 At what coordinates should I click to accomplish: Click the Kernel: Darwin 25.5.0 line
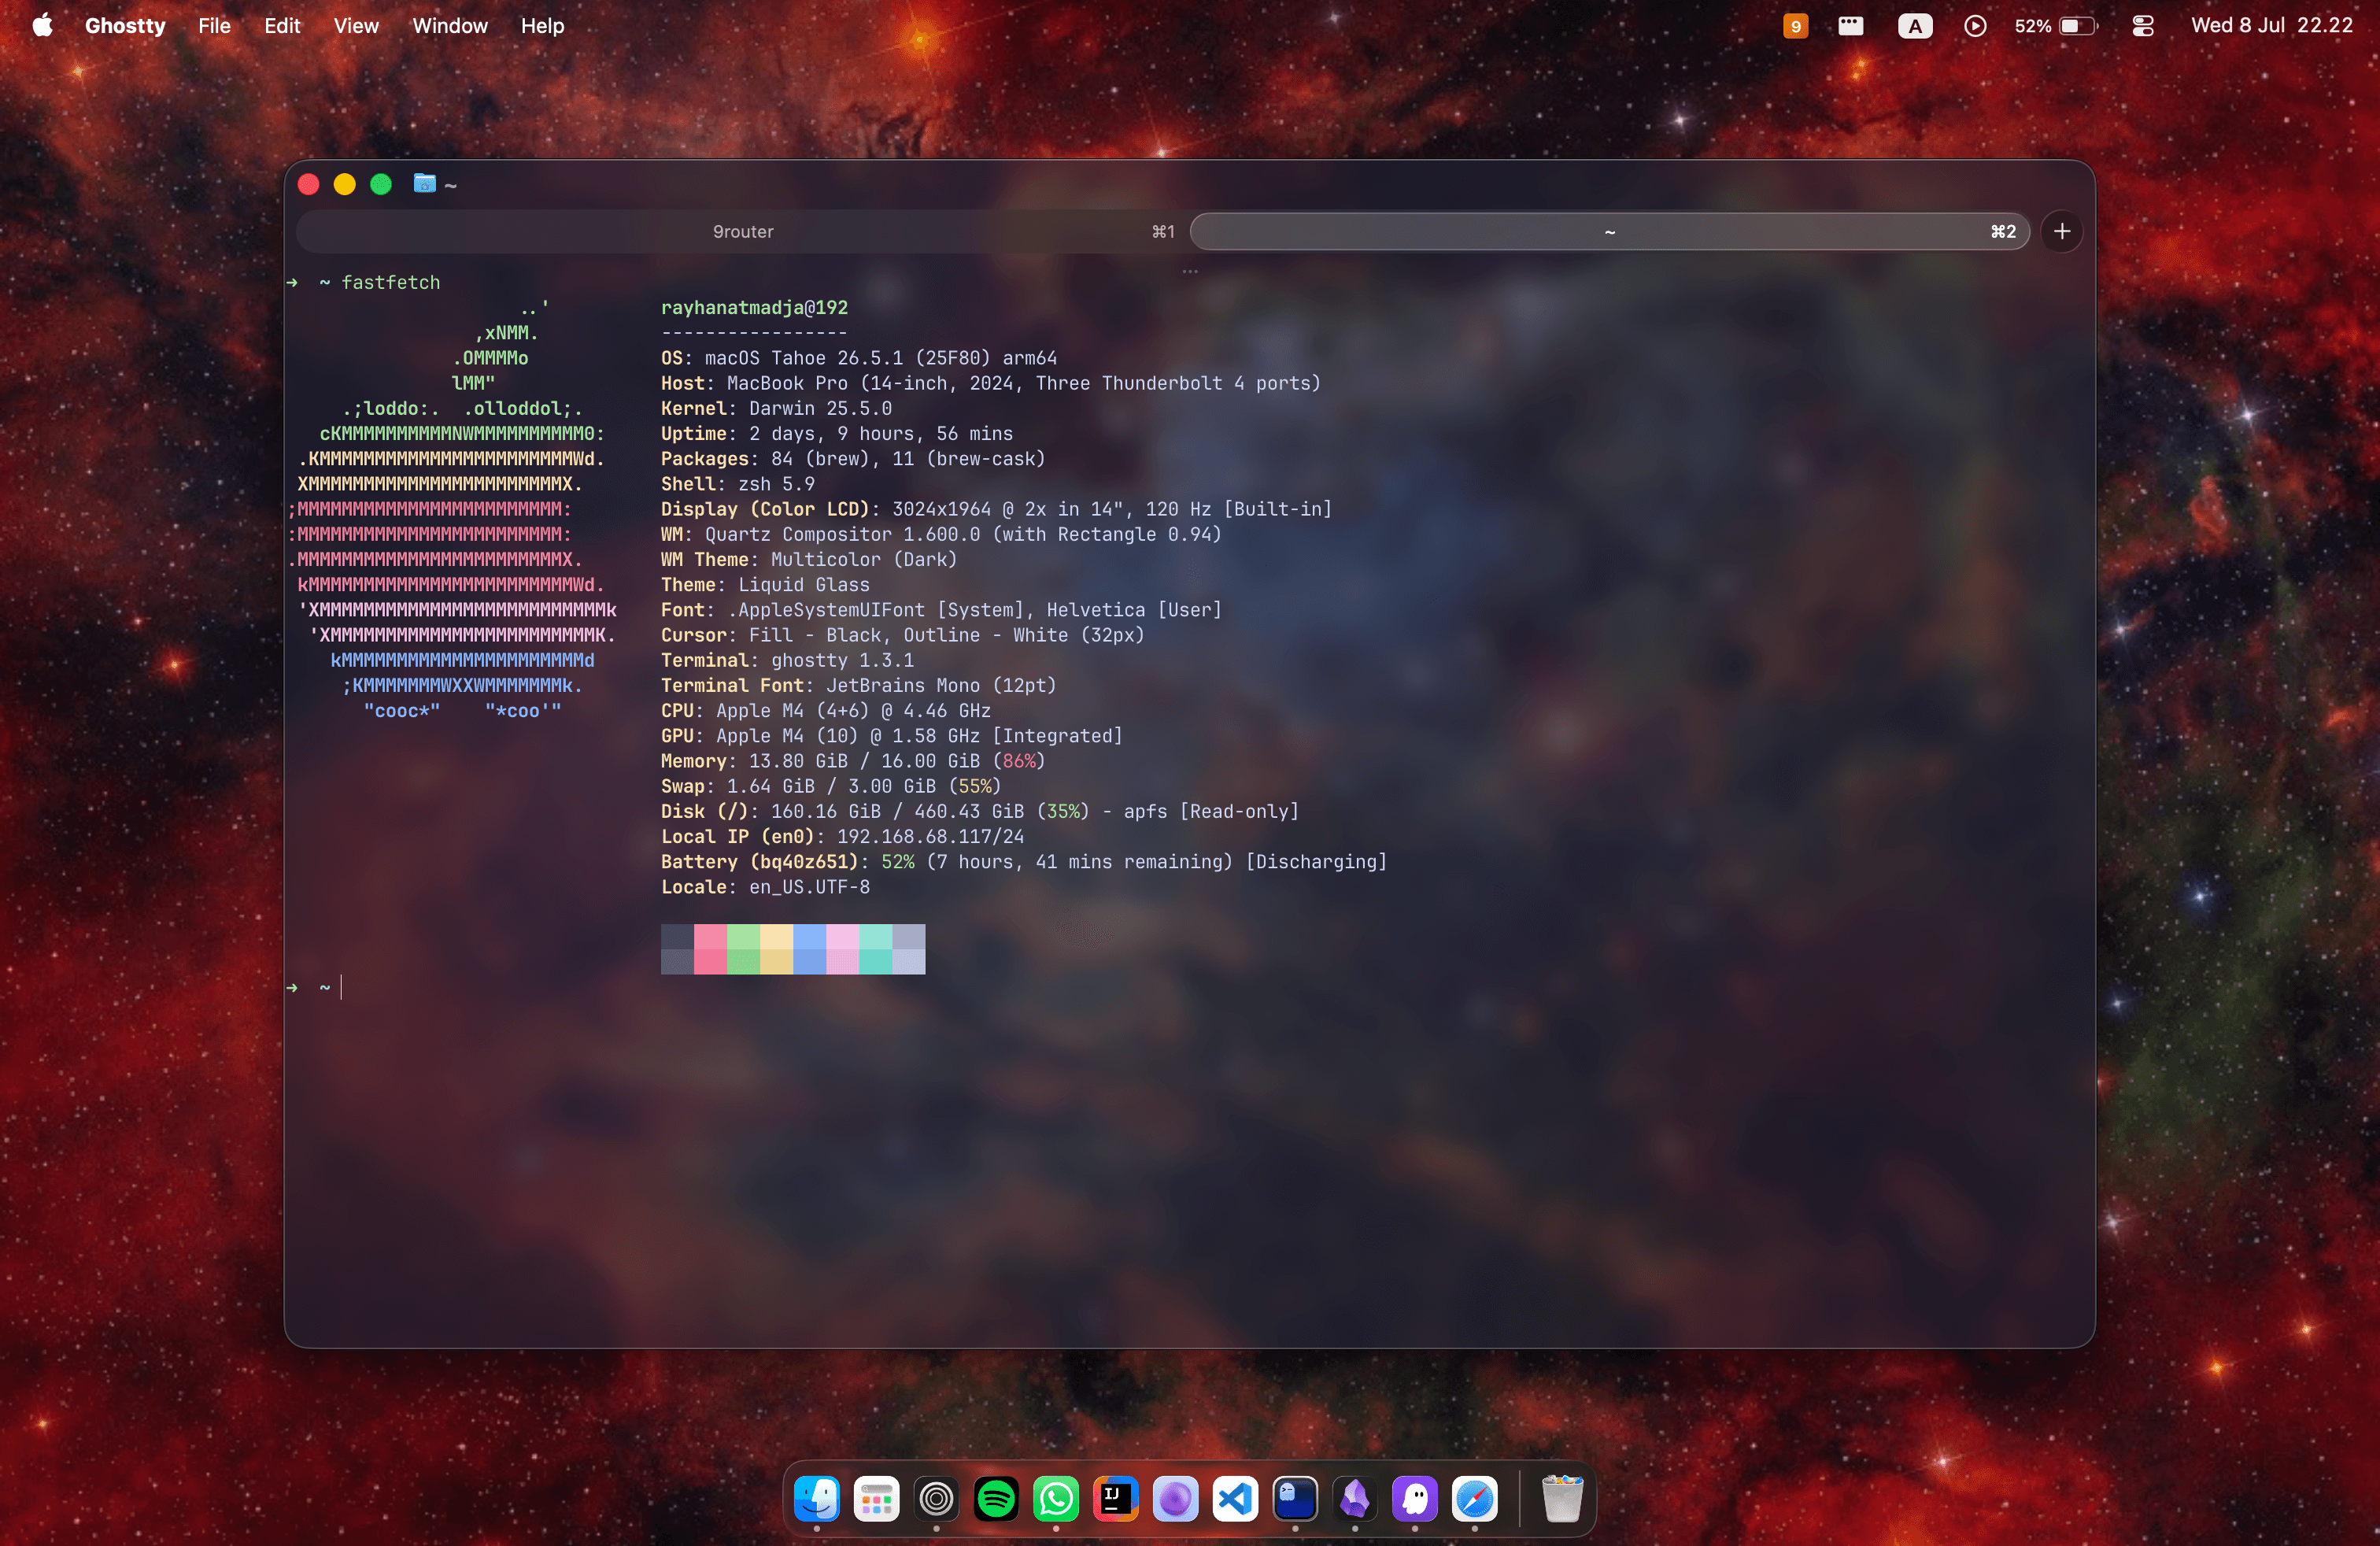click(776, 408)
